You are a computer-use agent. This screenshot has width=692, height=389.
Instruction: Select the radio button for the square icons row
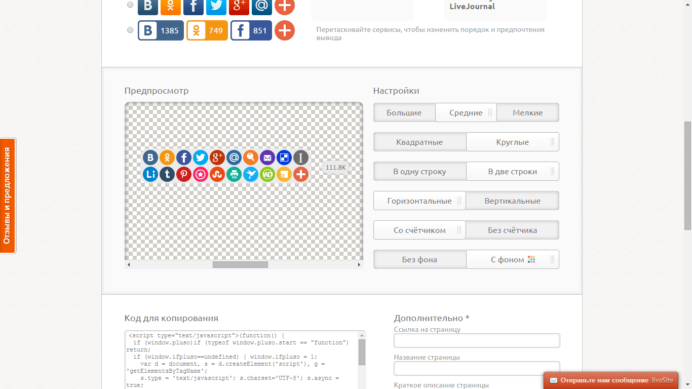130,5
